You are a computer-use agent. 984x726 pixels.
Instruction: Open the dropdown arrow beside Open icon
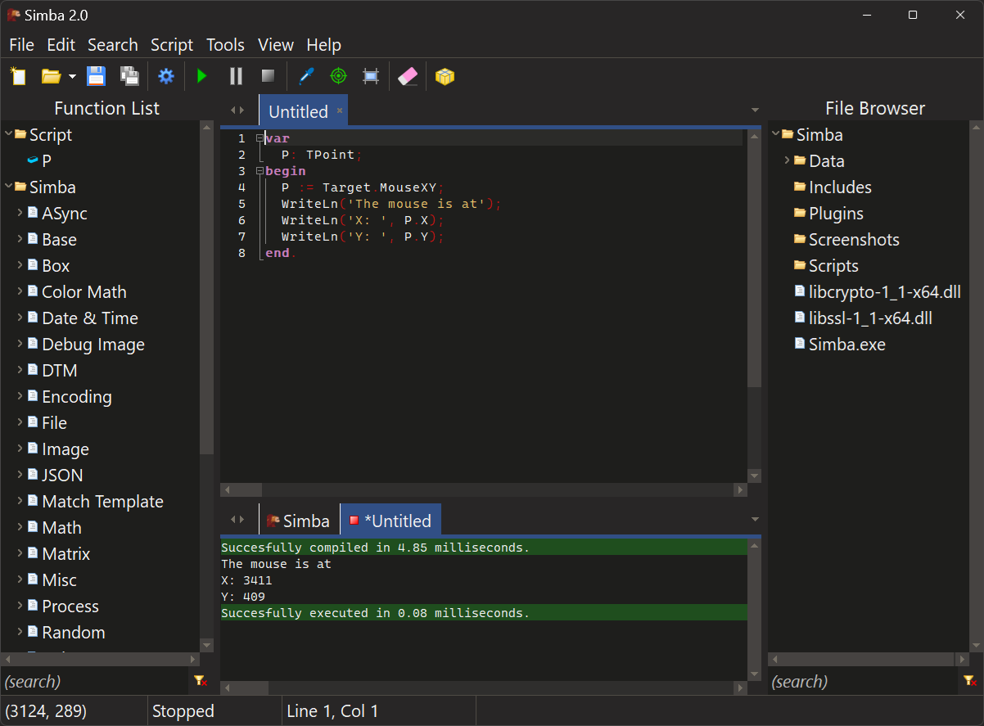coord(72,77)
